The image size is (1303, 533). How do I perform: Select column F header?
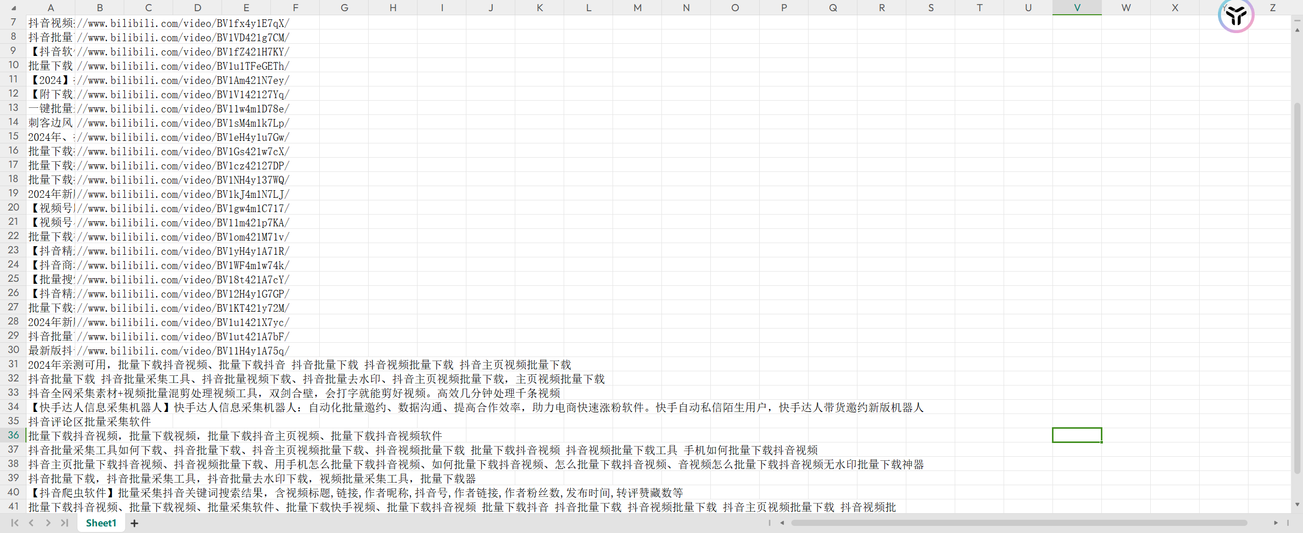tap(295, 8)
